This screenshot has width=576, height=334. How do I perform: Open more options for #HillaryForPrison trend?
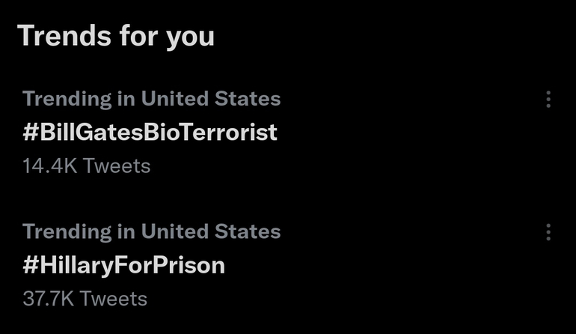[548, 232]
